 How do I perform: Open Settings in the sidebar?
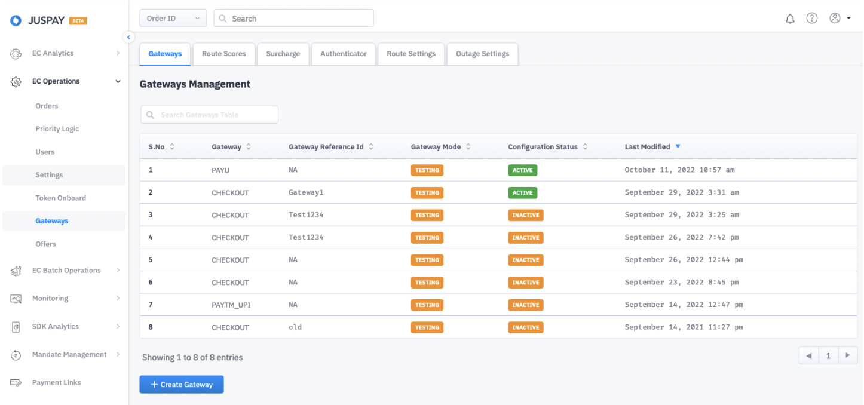point(64,175)
